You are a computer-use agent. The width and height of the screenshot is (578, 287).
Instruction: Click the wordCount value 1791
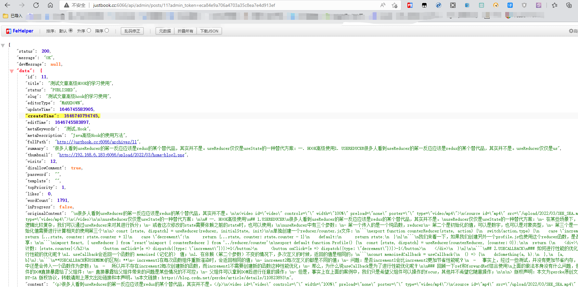62,201
